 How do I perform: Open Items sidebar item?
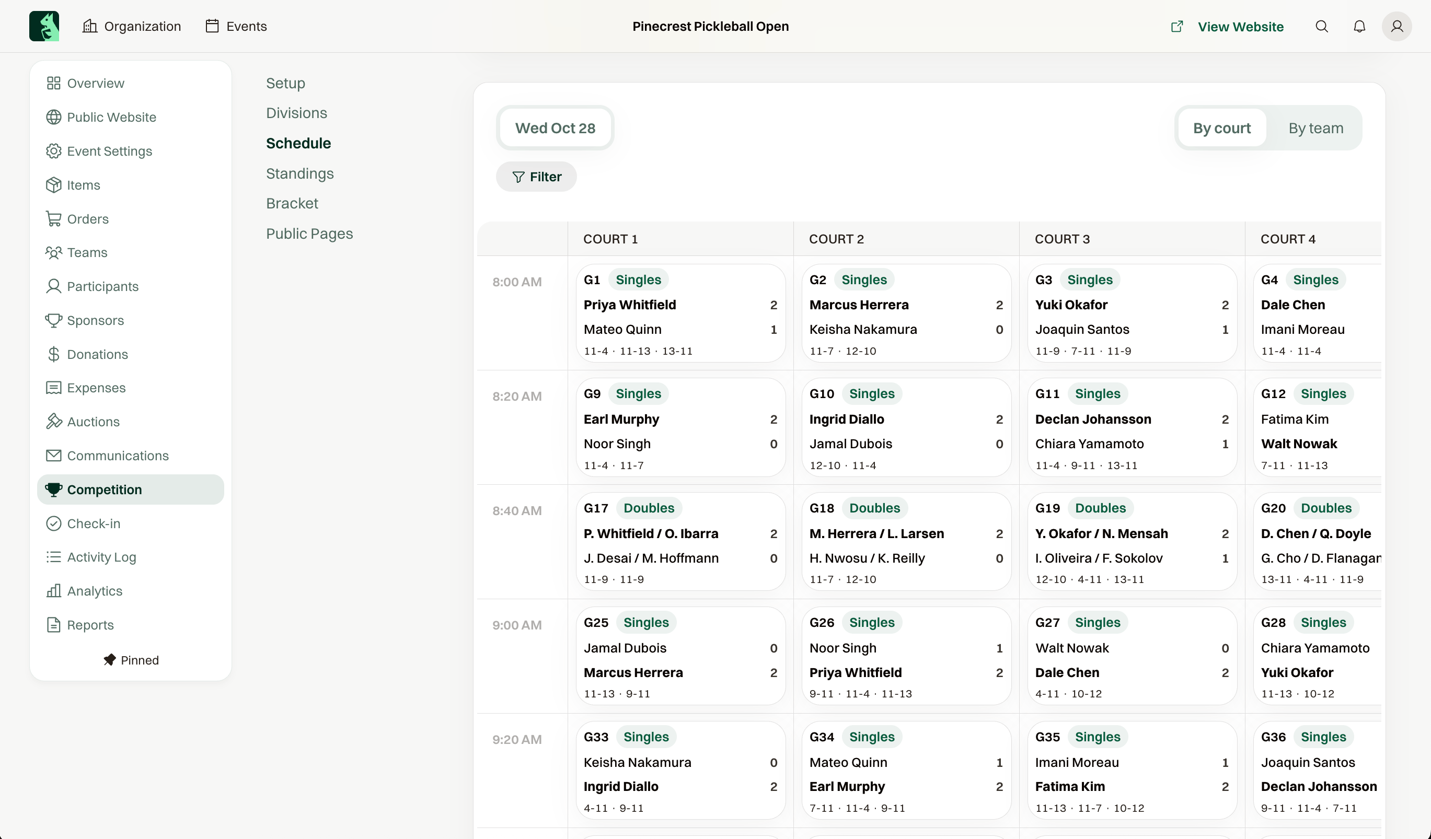tap(130, 185)
